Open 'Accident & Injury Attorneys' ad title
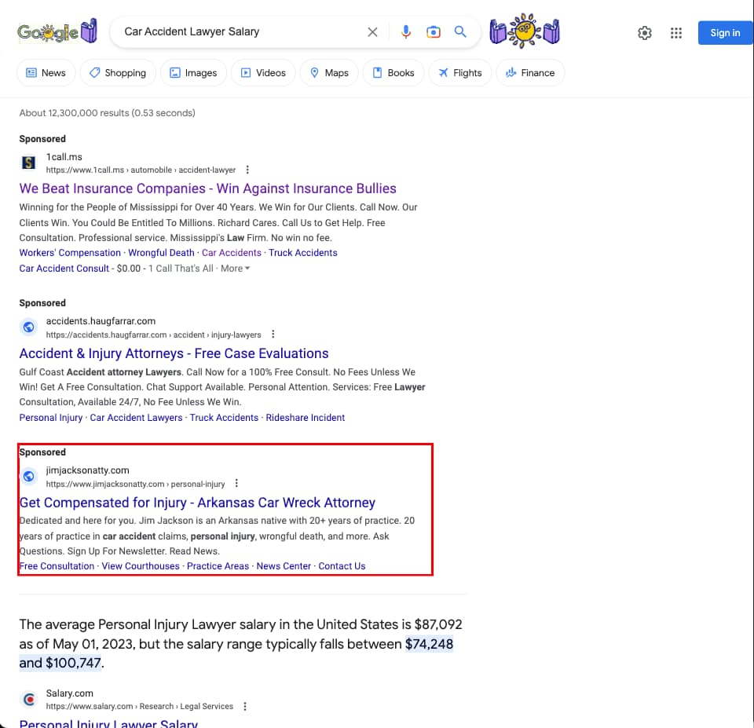The image size is (754, 728). pyautogui.click(x=174, y=353)
